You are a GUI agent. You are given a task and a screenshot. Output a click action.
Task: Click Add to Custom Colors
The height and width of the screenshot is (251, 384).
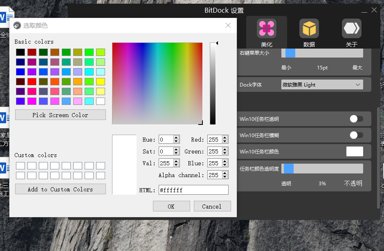[x=61, y=189]
